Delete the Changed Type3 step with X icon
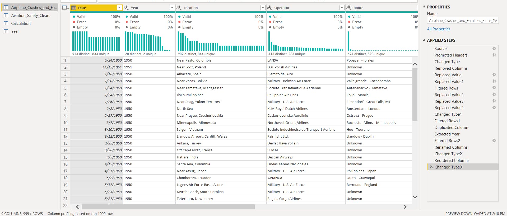Viewport: 507px width, 216px height. point(431,167)
